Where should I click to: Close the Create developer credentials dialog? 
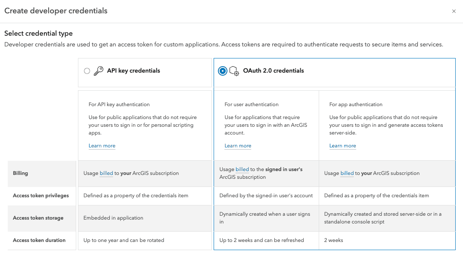(454, 11)
